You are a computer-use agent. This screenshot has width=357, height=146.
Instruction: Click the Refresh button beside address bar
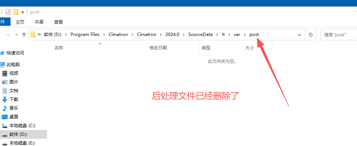(x=311, y=35)
